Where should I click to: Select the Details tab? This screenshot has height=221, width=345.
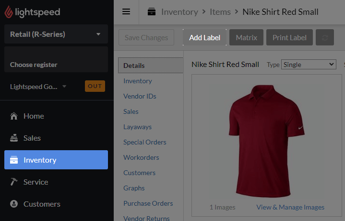coord(151,66)
